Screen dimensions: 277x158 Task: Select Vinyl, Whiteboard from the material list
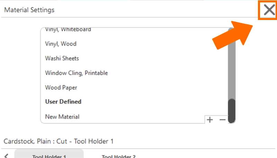68,30
